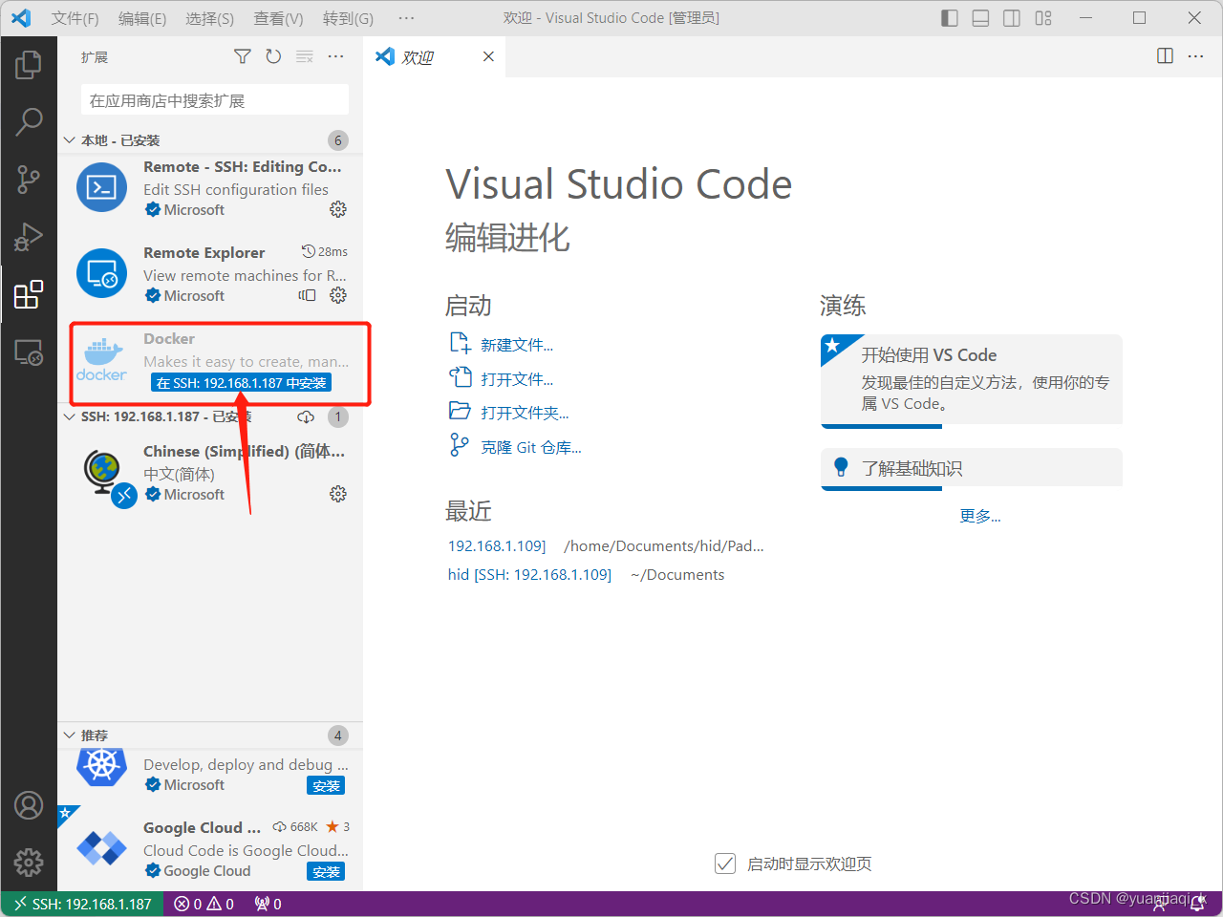Click Remote Explorer's sync settings icon

307,295
